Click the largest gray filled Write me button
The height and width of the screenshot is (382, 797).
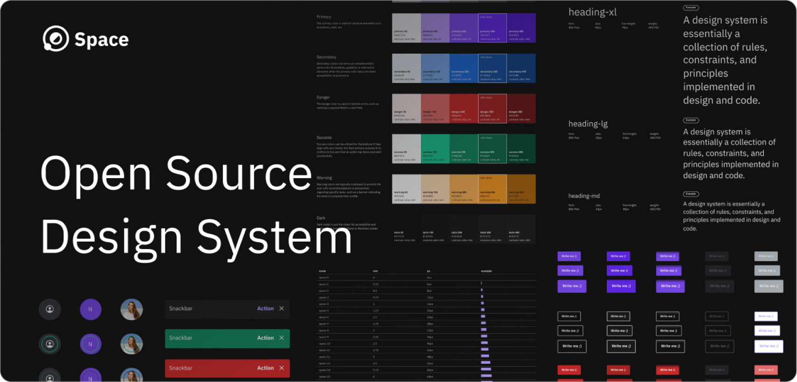point(769,286)
